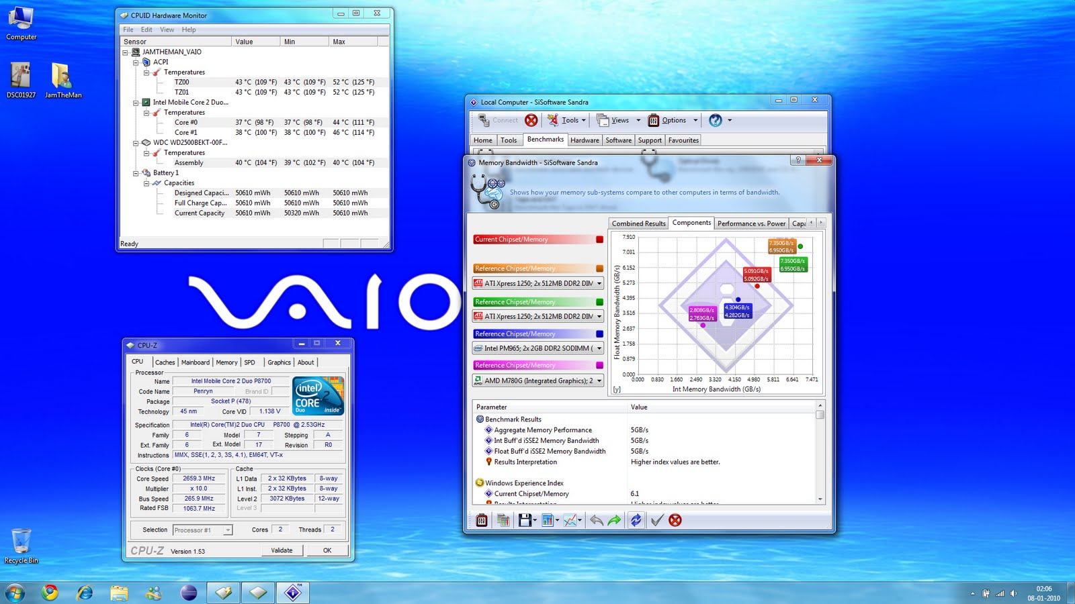
Task: Click the blue Reference Chipset/Memory color swatch
Action: [599, 334]
